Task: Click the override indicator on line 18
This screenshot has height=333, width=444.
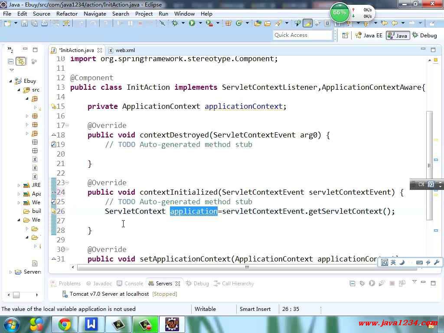Action: 53,135
